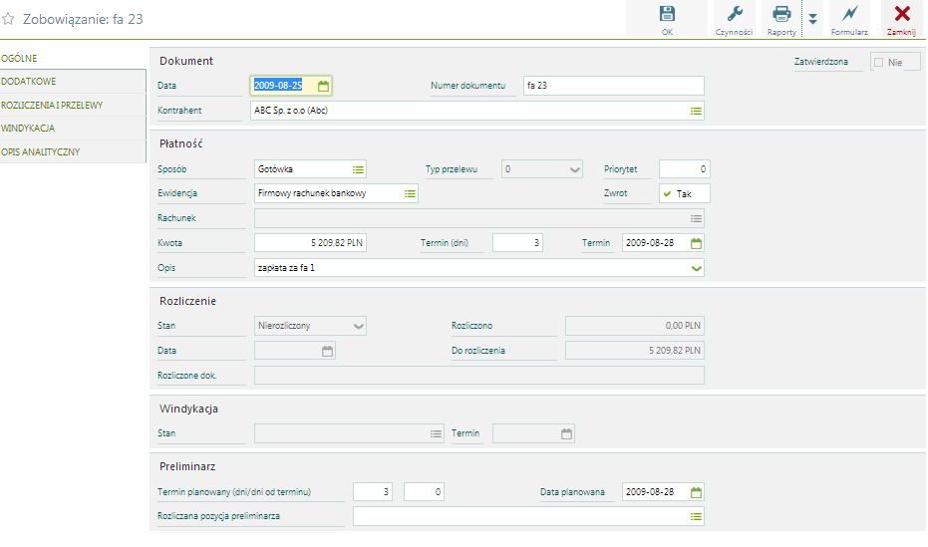Open calendar for payment Termin 2009-08-28
The image size is (928, 547).
coord(696,243)
